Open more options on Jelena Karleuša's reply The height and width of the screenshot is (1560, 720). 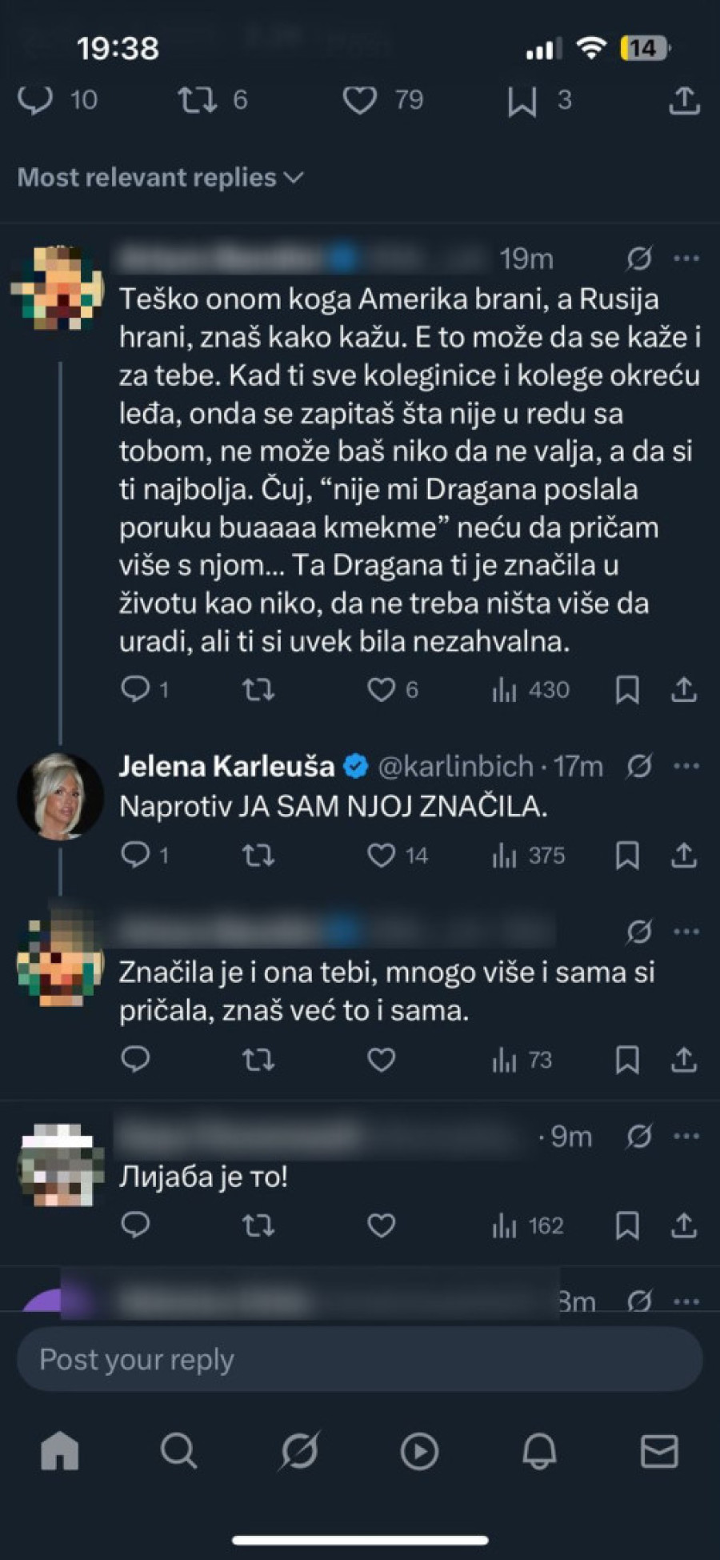[x=686, y=766]
